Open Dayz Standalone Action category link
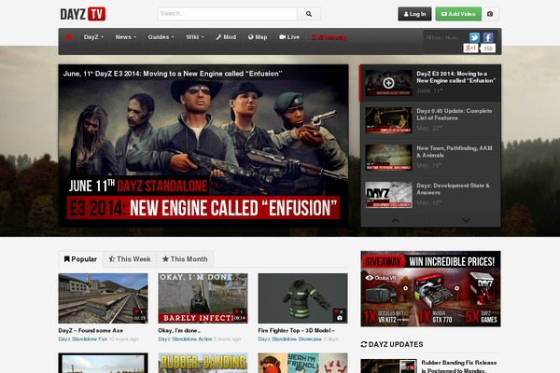The image size is (560, 373). pyautogui.click(x=185, y=339)
